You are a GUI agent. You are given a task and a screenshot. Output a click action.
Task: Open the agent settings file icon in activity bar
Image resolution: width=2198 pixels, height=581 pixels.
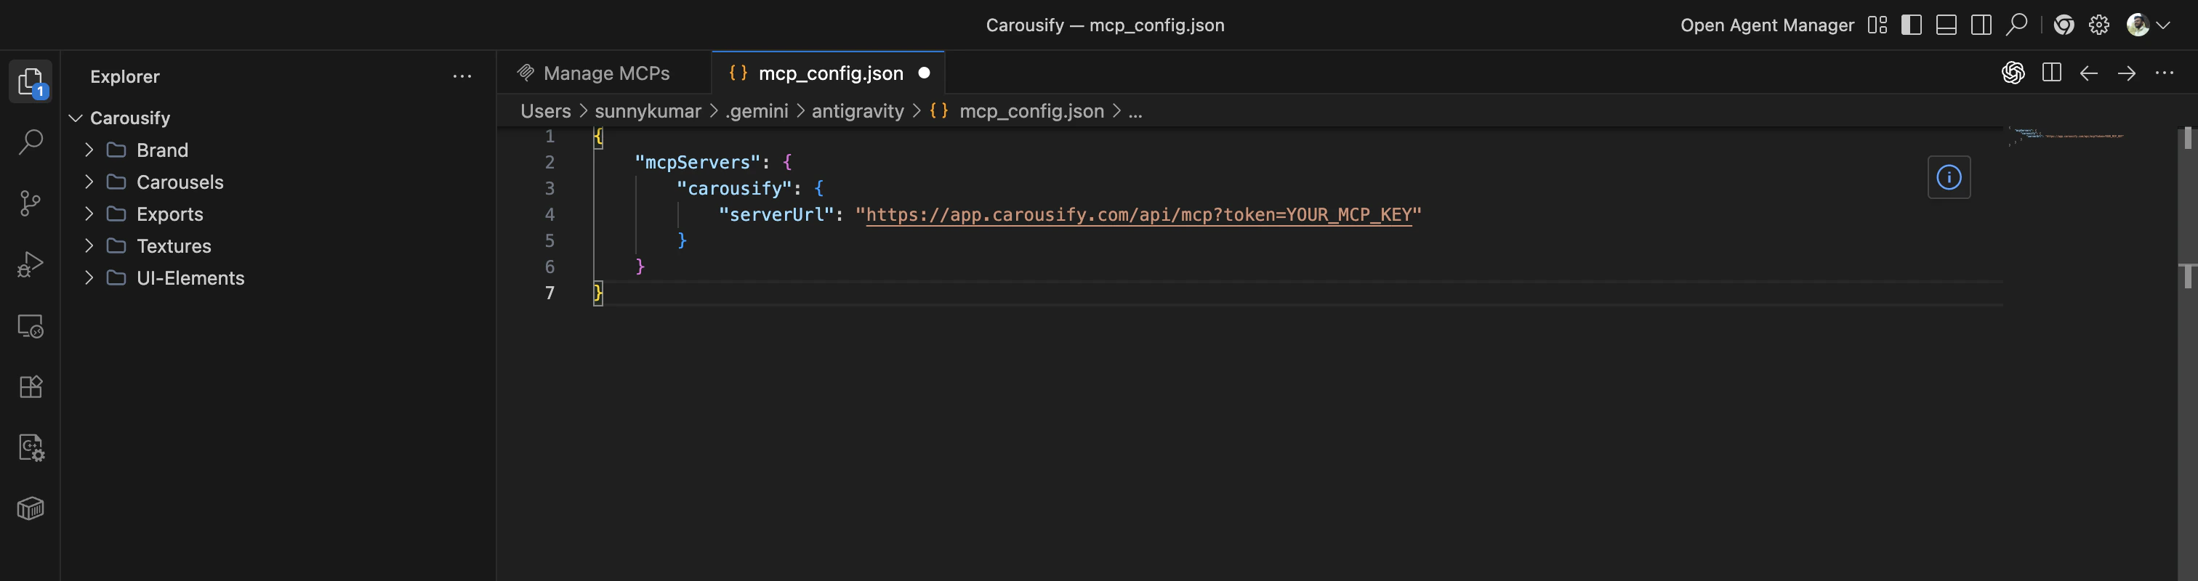[x=31, y=448]
